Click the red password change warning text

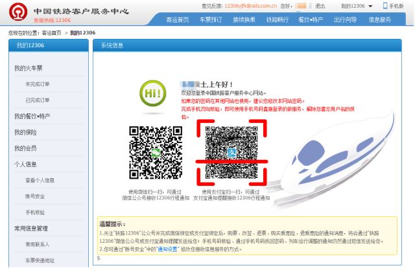tap(243, 101)
